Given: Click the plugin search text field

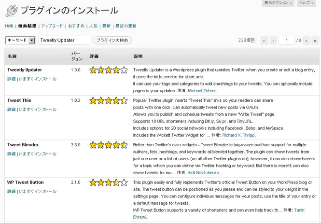Looking at the screenshot, I should click(x=65, y=40).
